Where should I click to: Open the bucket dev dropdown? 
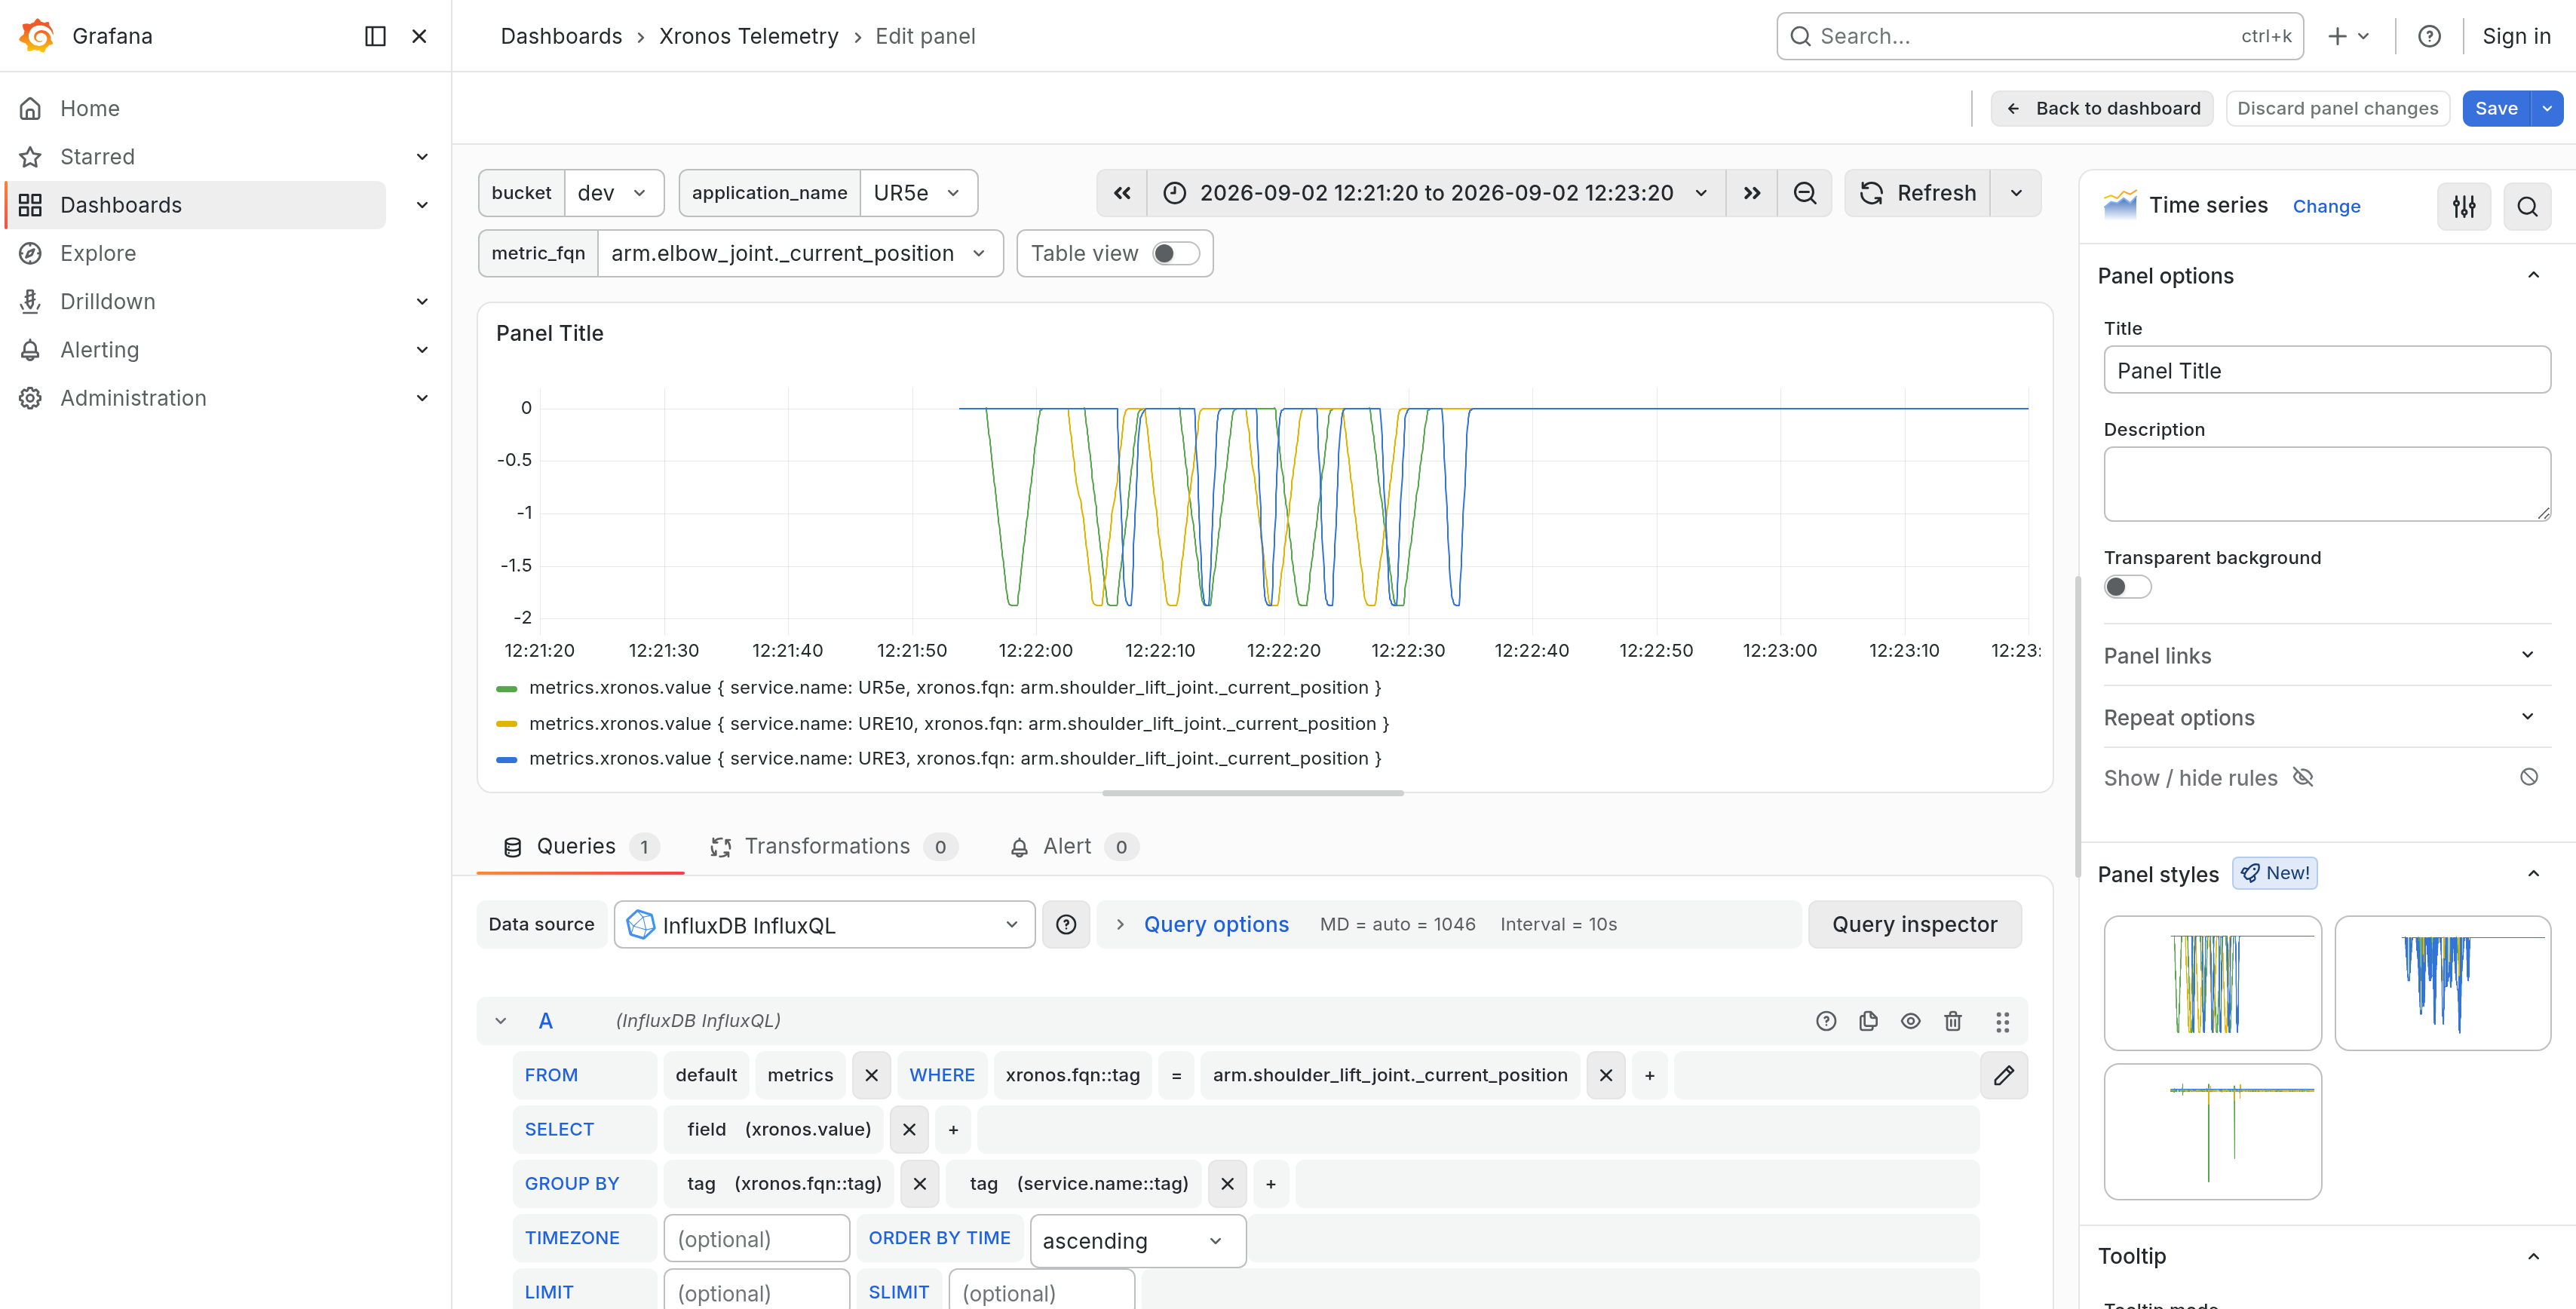tap(614, 193)
